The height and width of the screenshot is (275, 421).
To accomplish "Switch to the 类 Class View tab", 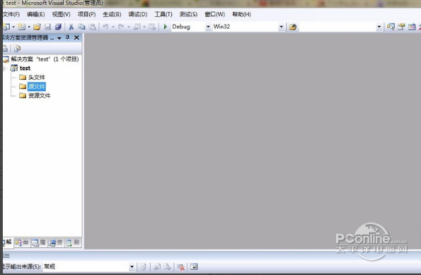I will tap(22, 243).
